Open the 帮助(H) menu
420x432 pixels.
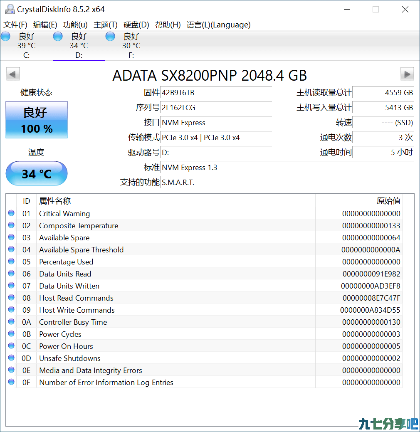168,25
